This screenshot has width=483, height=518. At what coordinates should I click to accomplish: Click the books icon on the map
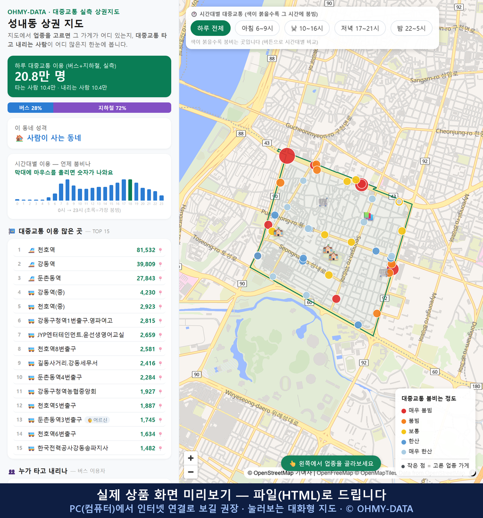pyautogui.click(x=368, y=217)
